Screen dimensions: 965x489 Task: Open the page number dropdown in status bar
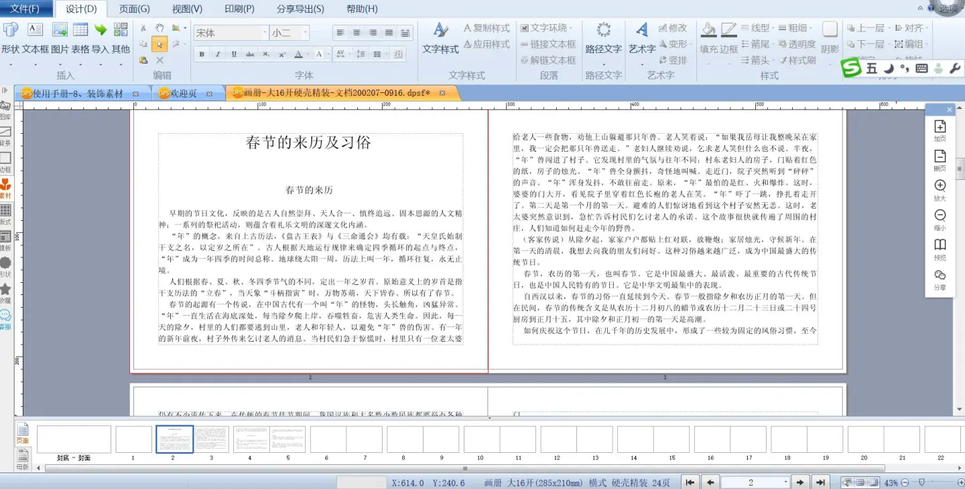point(786,482)
